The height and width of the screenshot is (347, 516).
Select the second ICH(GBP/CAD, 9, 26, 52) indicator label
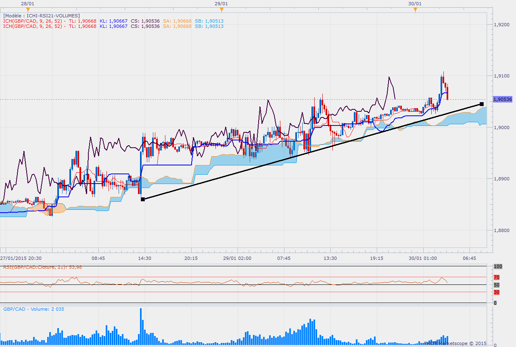point(33,26)
